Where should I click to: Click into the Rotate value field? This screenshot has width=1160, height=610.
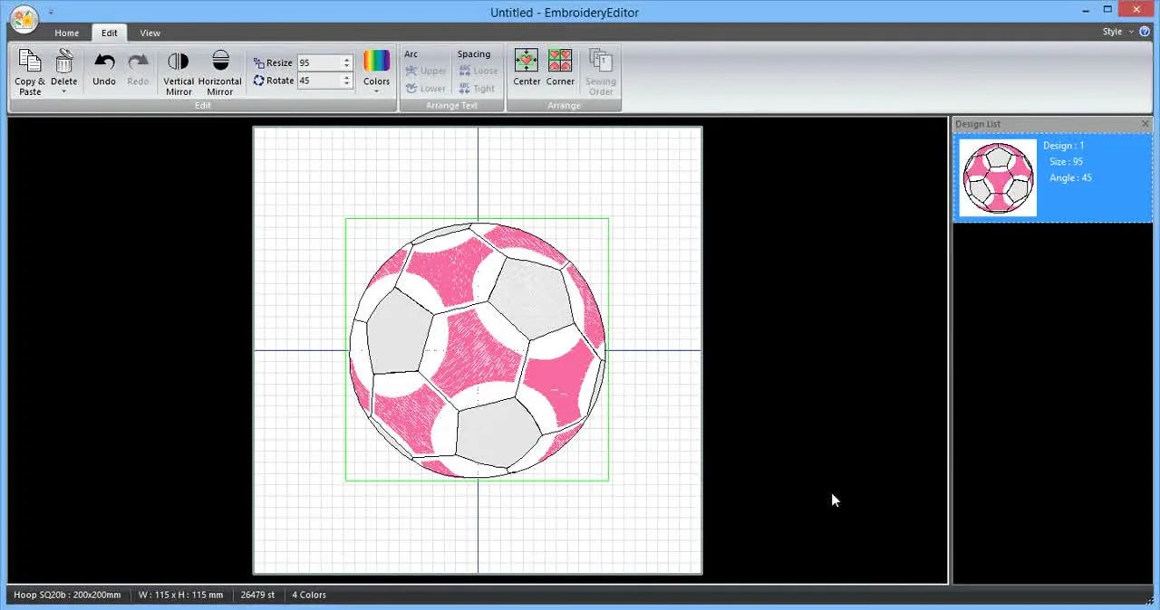(x=318, y=81)
